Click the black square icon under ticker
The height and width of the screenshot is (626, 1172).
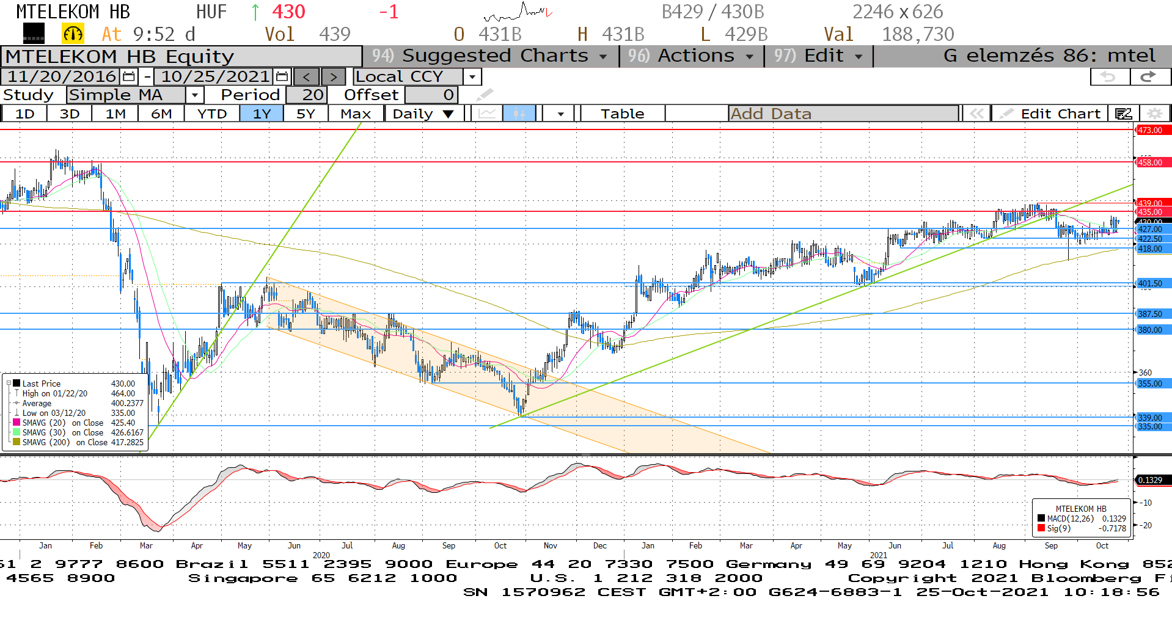tap(34, 34)
